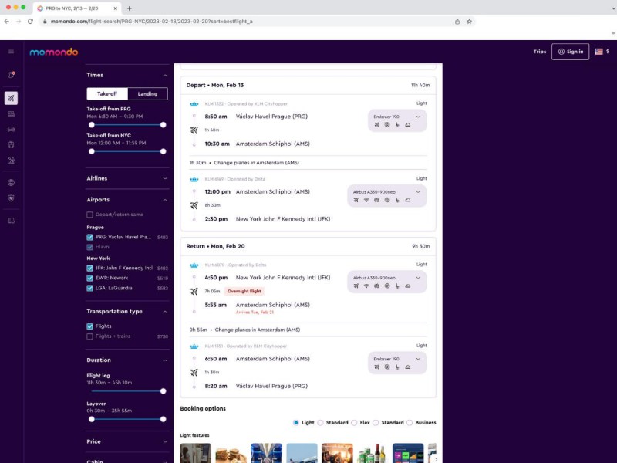Expand Airbus A330-900neo details for the 4:50 pm flight
617x463 pixels.
(x=418, y=278)
